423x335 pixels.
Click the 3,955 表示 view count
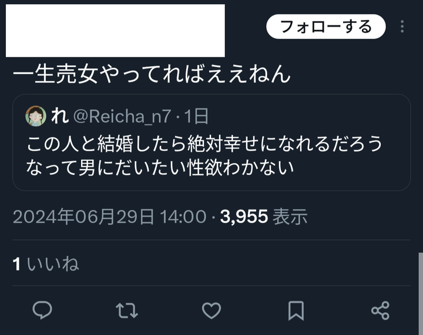tap(264, 216)
